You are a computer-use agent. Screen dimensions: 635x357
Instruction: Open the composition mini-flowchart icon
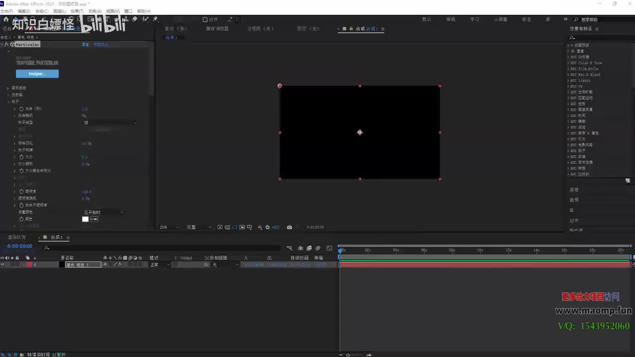tap(290, 248)
